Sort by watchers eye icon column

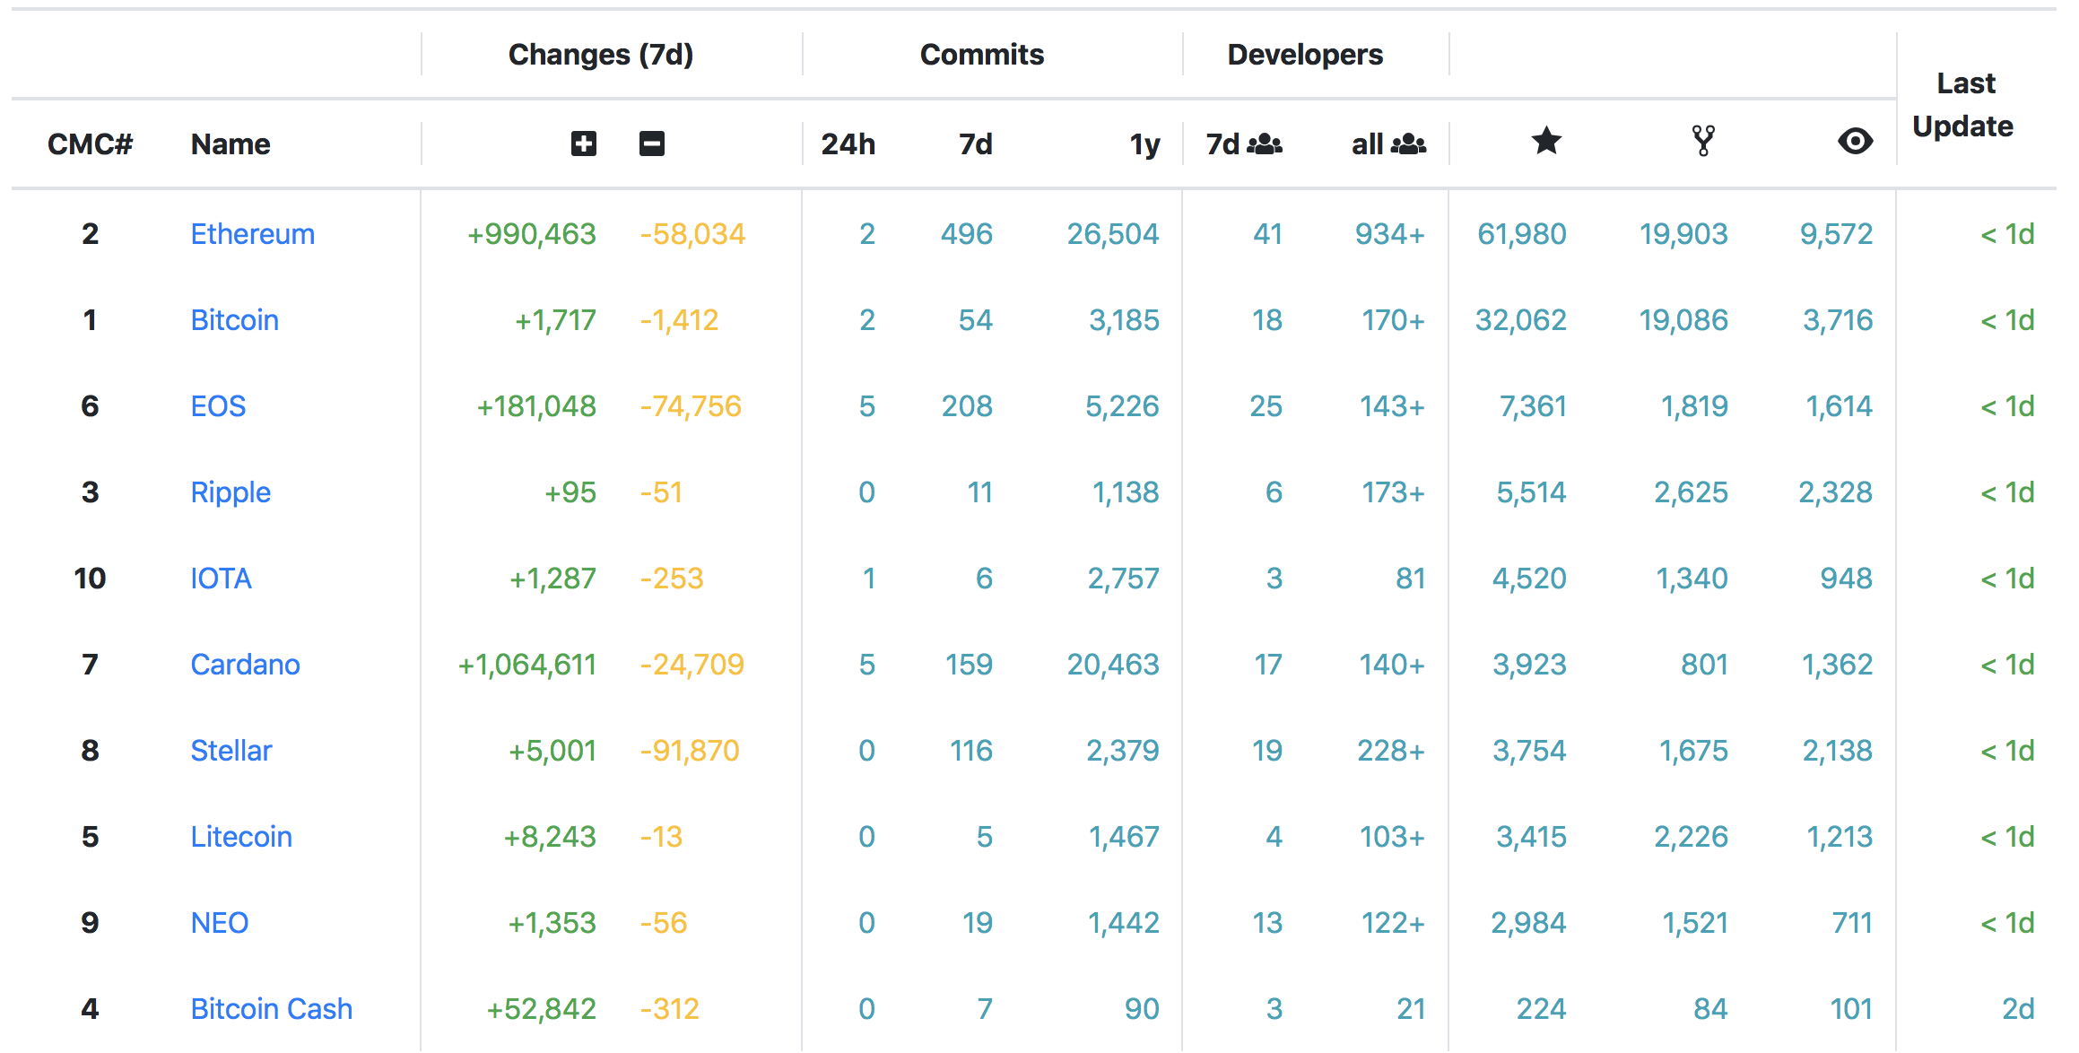coord(1855,141)
